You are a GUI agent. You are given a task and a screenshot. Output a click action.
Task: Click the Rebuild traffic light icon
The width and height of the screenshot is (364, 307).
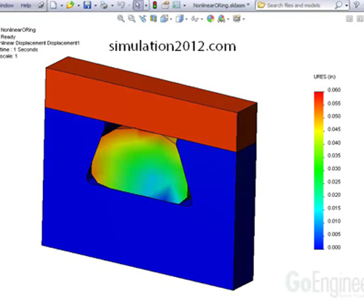tap(155, 5)
